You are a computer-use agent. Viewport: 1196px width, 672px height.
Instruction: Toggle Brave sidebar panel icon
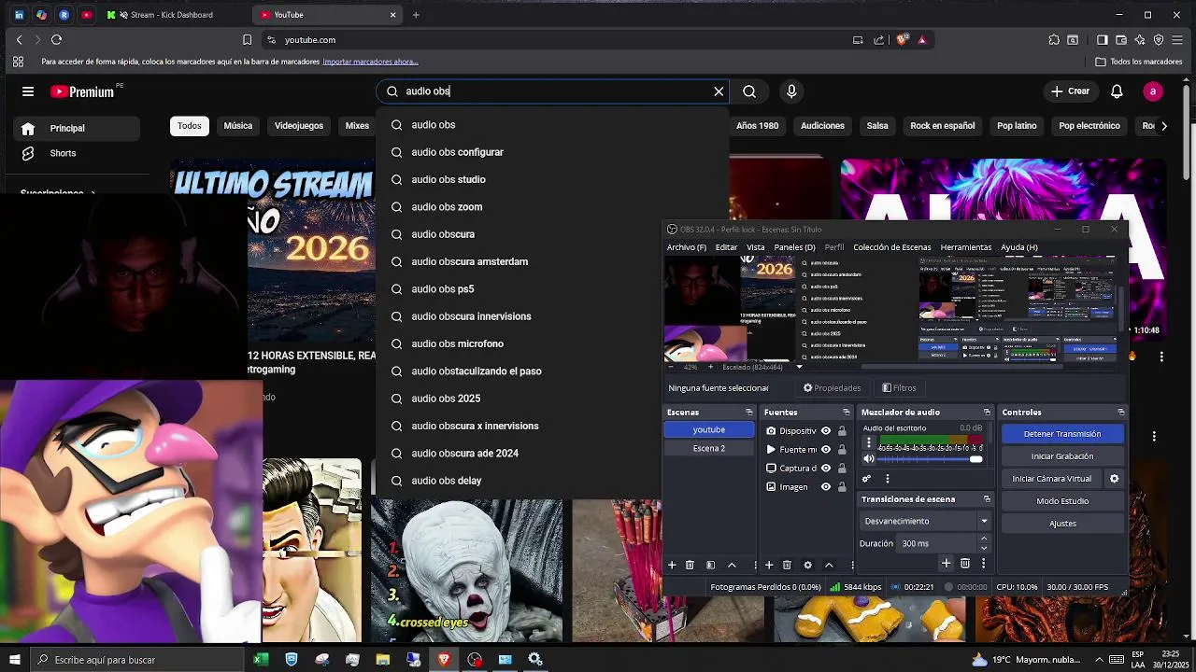[1103, 40]
